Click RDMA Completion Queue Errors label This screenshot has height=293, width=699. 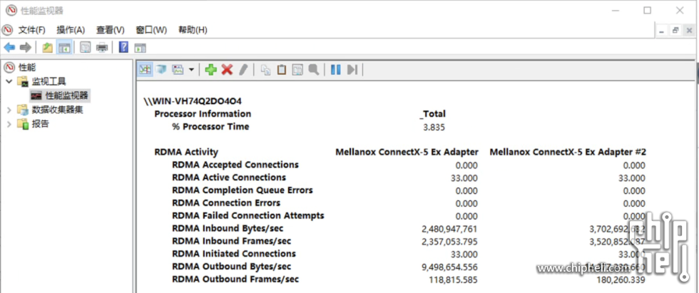click(243, 190)
